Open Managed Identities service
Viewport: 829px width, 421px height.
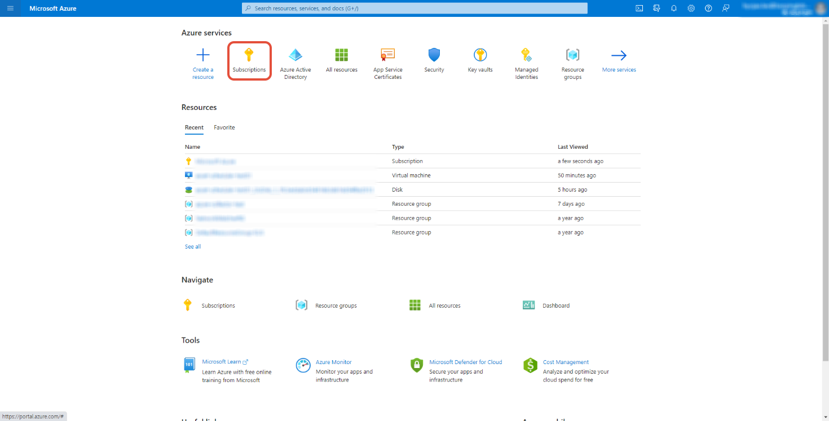(526, 55)
